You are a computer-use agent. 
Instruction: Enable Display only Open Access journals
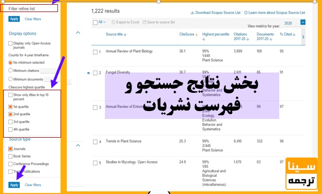tap(10, 43)
